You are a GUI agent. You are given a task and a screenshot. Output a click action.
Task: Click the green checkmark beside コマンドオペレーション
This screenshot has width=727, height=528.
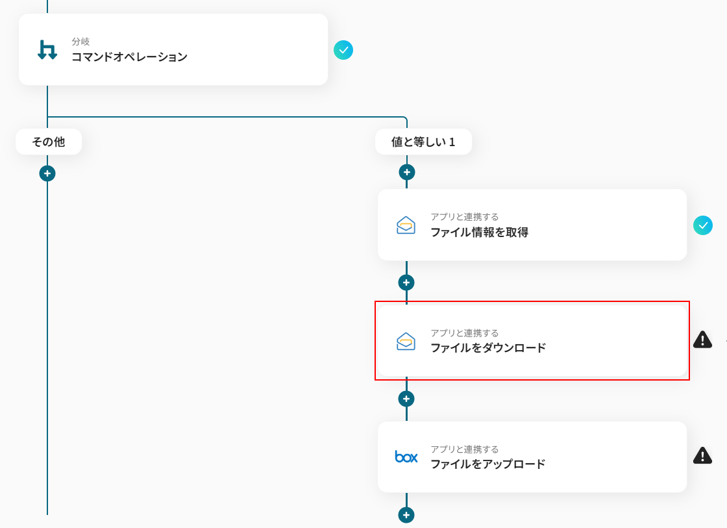coord(343,50)
